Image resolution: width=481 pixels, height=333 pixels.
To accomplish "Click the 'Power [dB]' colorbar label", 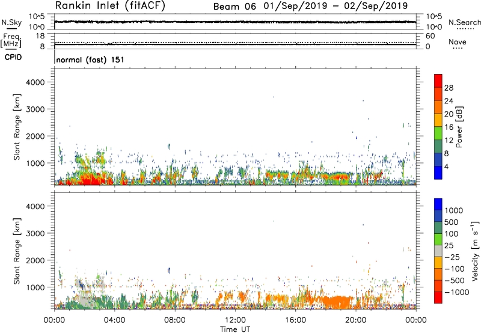I will (x=459, y=127).
